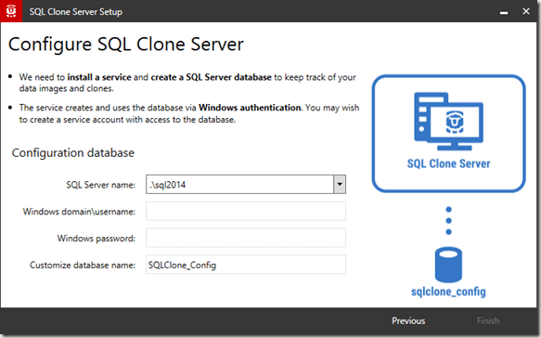Click the red SQL Clone logo in title bar
The image size is (541, 338).
click(x=11, y=11)
